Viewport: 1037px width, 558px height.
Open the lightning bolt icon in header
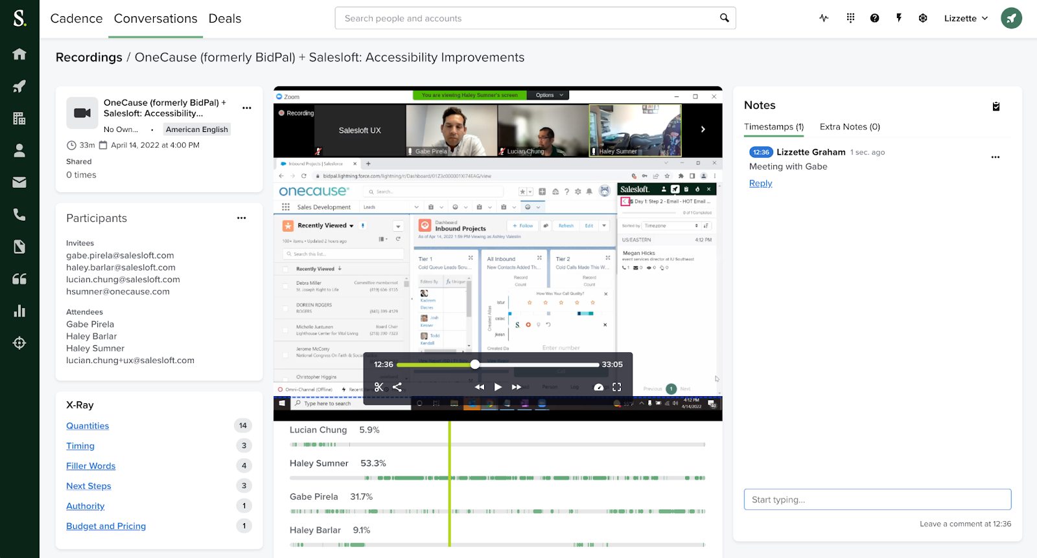(899, 18)
